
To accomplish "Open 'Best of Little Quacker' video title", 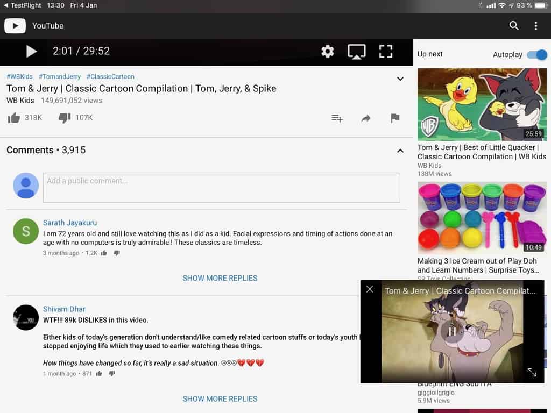I will (x=482, y=152).
